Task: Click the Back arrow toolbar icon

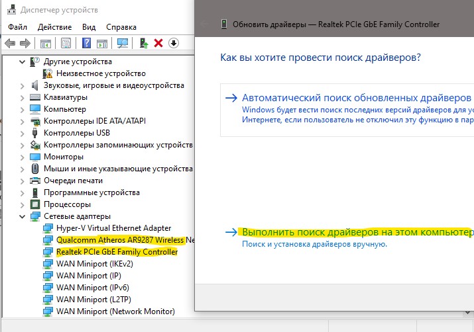Action: (x=10, y=44)
